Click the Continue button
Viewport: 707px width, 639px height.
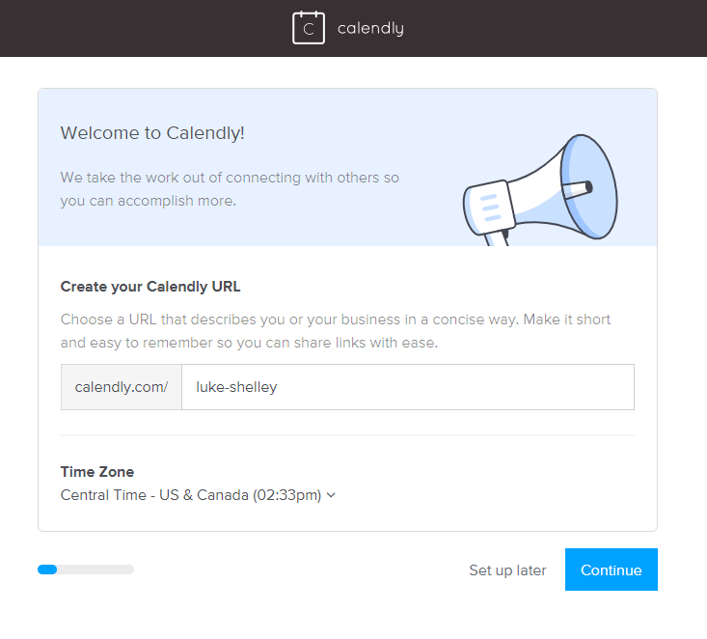(x=611, y=570)
